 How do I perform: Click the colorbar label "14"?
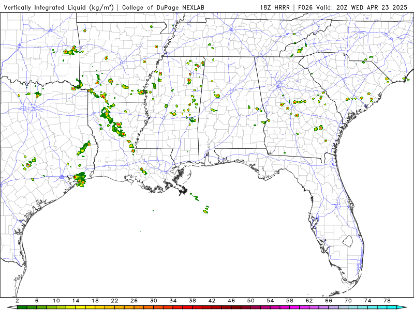click(x=76, y=301)
